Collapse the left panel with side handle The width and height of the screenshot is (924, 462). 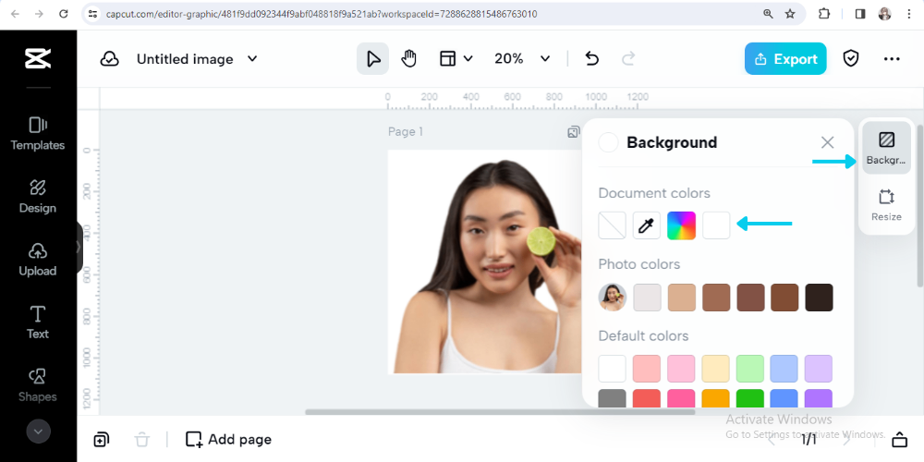click(79, 248)
